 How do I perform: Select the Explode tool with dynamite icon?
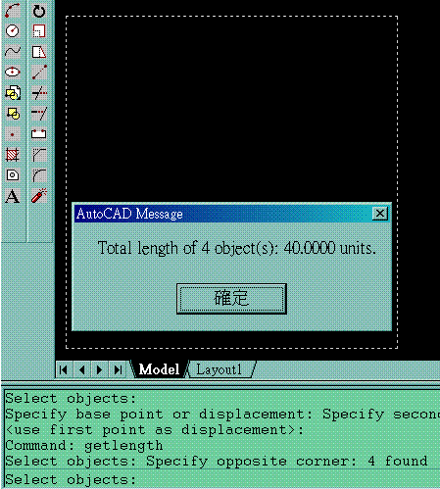coord(39,196)
